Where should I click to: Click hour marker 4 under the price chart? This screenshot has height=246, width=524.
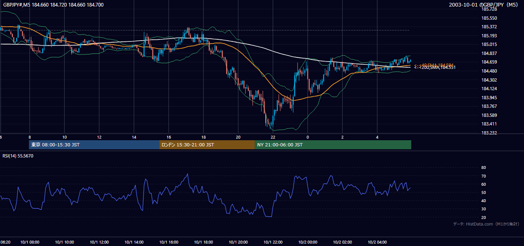[x=378, y=137]
